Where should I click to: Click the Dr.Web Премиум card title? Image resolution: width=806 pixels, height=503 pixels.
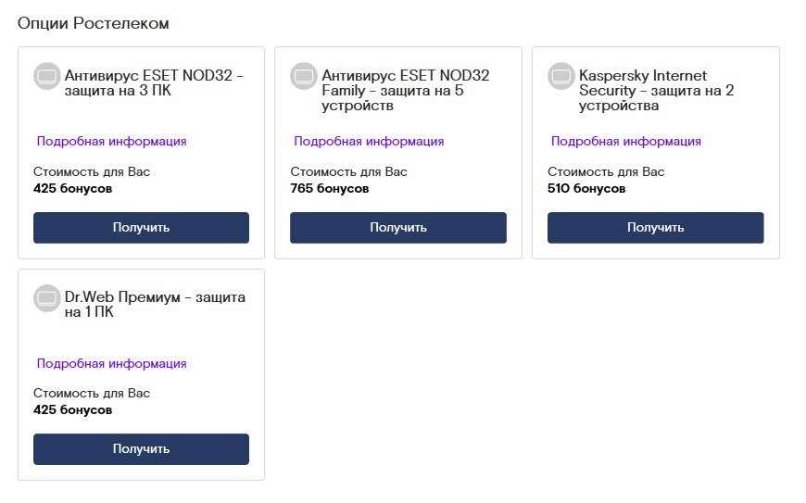click(155, 306)
